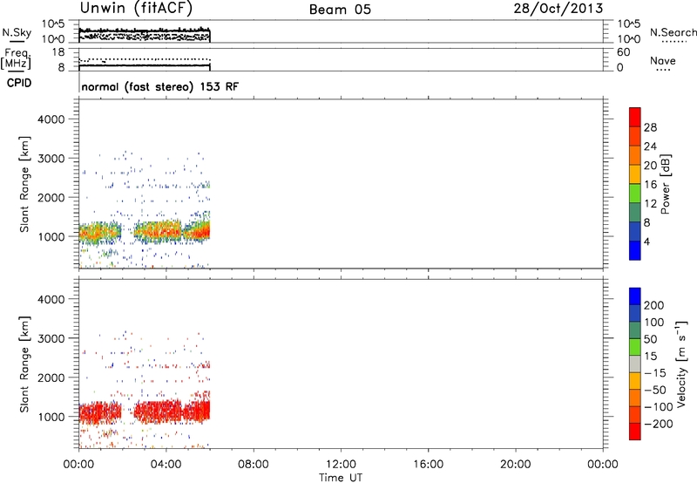Select 'normal (fast stereo) 153 RF' text
The width and height of the screenshot is (697, 483).
point(160,86)
